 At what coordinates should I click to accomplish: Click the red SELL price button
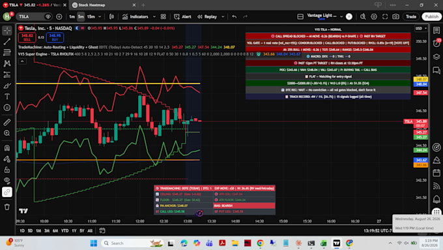(27, 37)
